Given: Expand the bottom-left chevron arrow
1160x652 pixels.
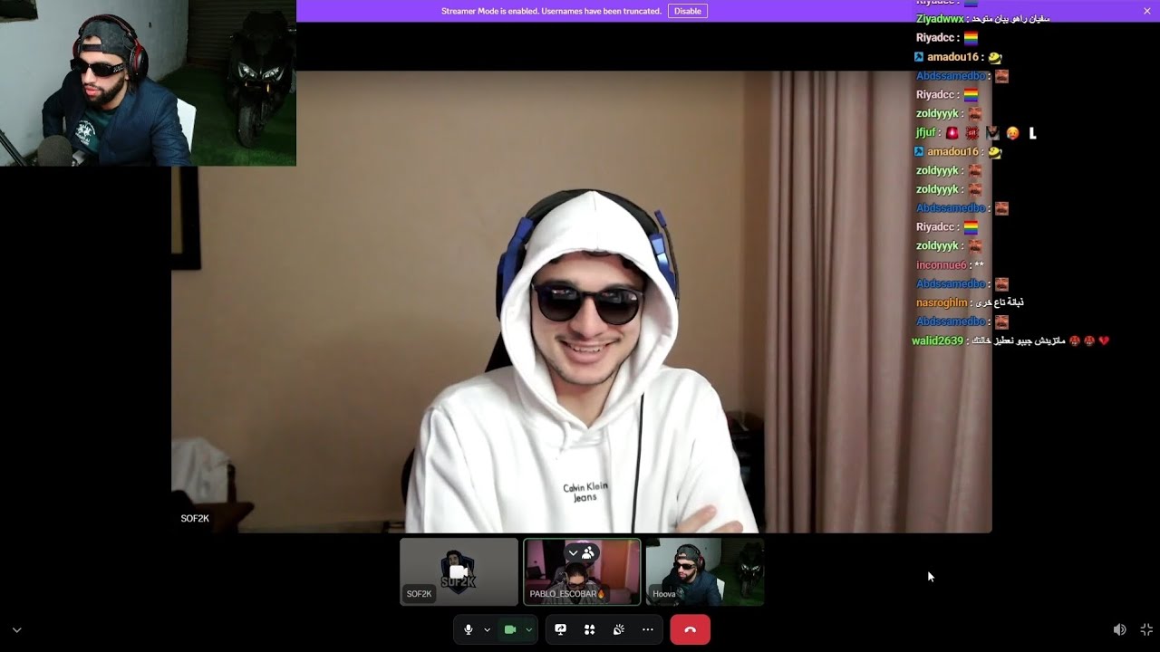Looking at the screenshot, I should tap(16, 630).
